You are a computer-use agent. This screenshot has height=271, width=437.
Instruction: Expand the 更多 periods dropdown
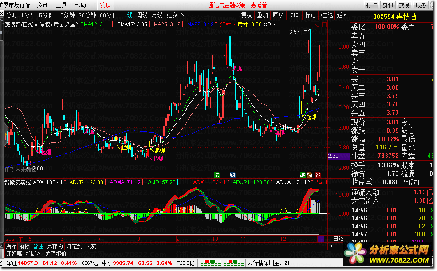coord(175,16)
